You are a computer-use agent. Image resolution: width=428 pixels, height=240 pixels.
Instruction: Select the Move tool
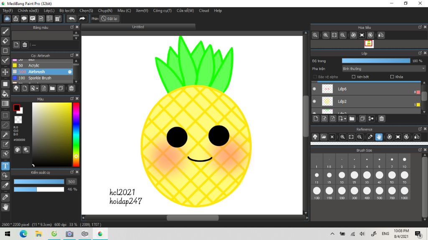coord(5,72)
